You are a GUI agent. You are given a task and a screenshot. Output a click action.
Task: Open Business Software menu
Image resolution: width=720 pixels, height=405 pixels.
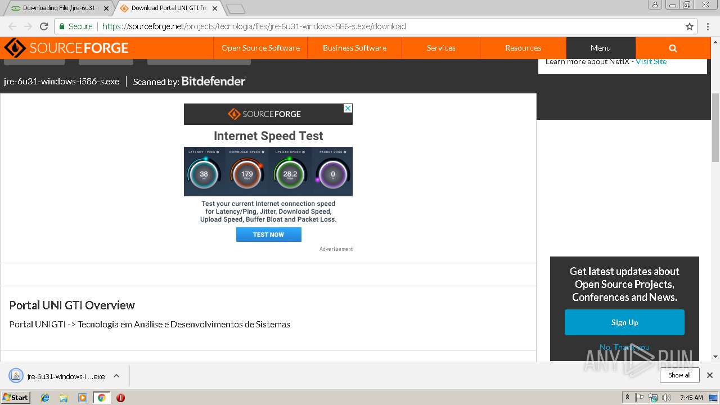[x=354, y=48]
